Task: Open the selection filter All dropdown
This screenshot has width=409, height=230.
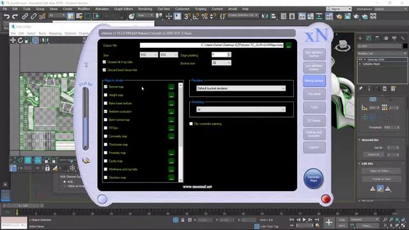Action: [x=57, y=15]
